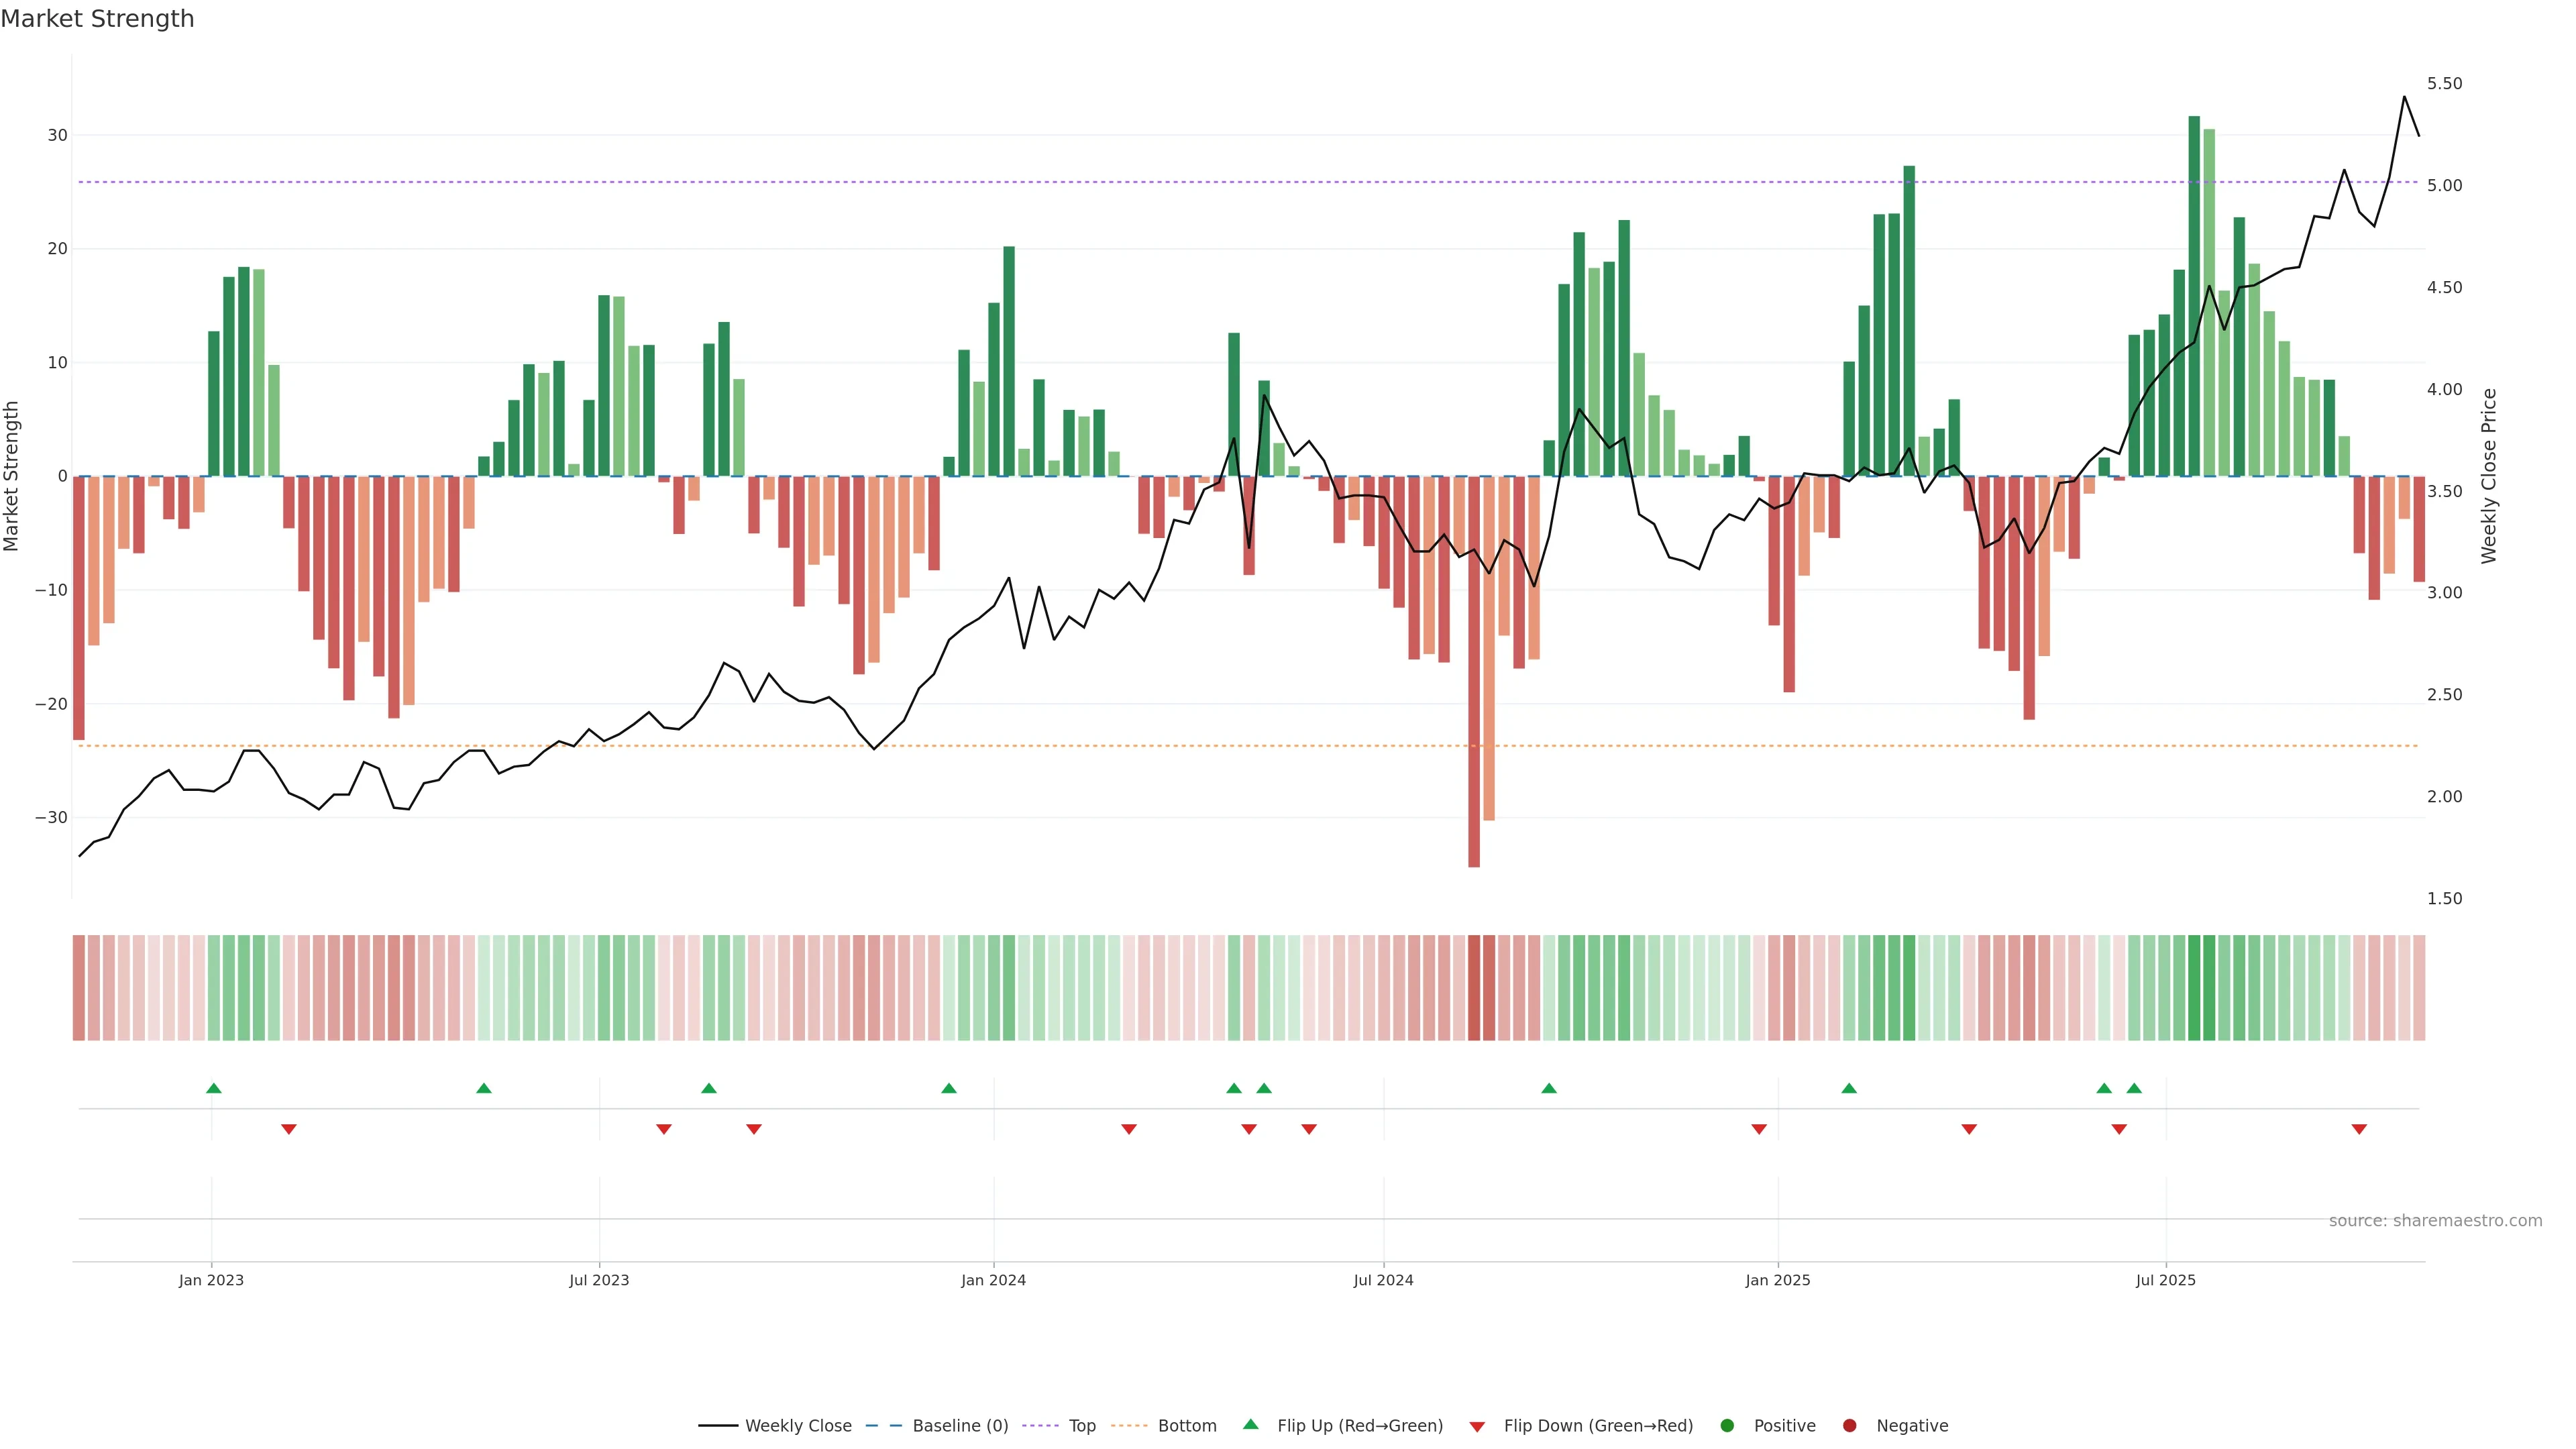The image size is (2576, 1449).
Task: Click the last red flip-down marker on right
Action: 2359,1129
